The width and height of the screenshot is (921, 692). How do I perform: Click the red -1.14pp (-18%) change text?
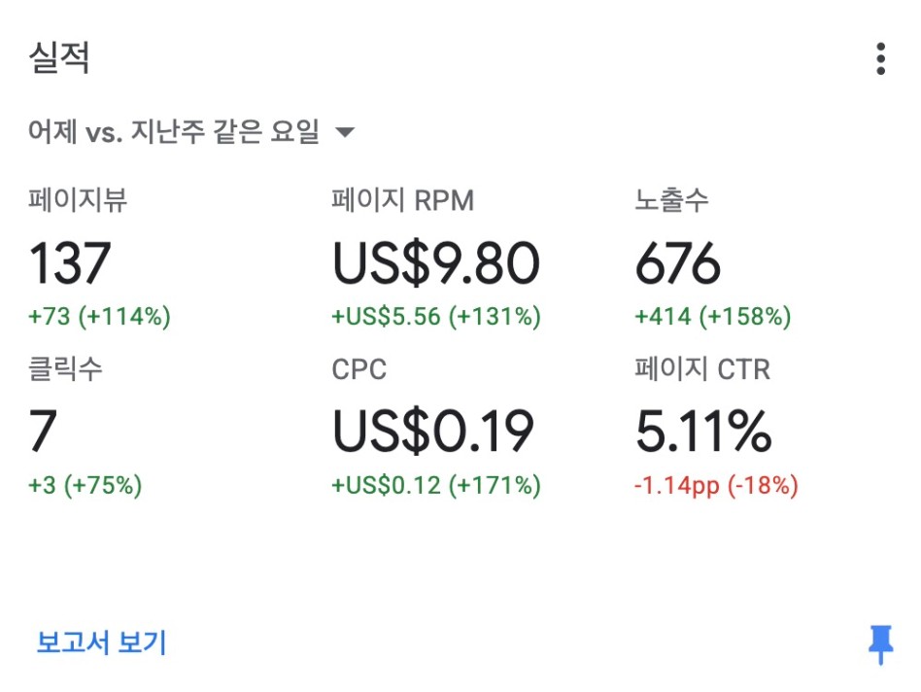click(x=716, y=486)
